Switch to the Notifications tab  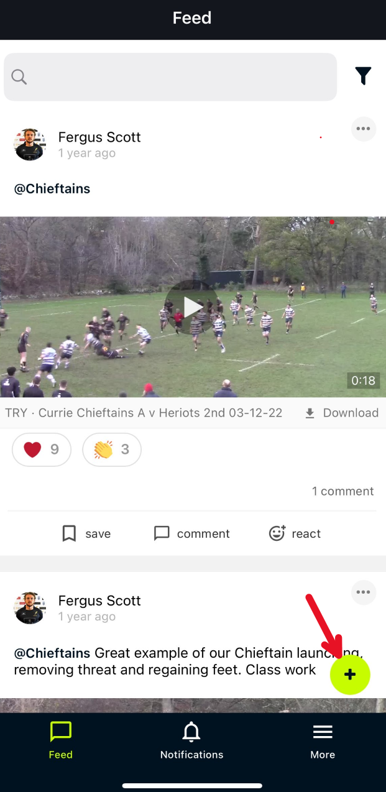pos(191,741)
